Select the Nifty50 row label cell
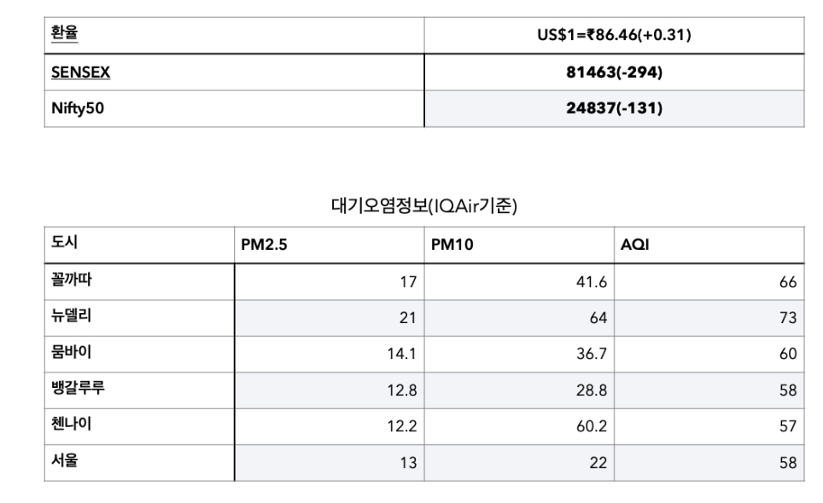Screen dimensions: 823x503 click(x=77, y=108)
